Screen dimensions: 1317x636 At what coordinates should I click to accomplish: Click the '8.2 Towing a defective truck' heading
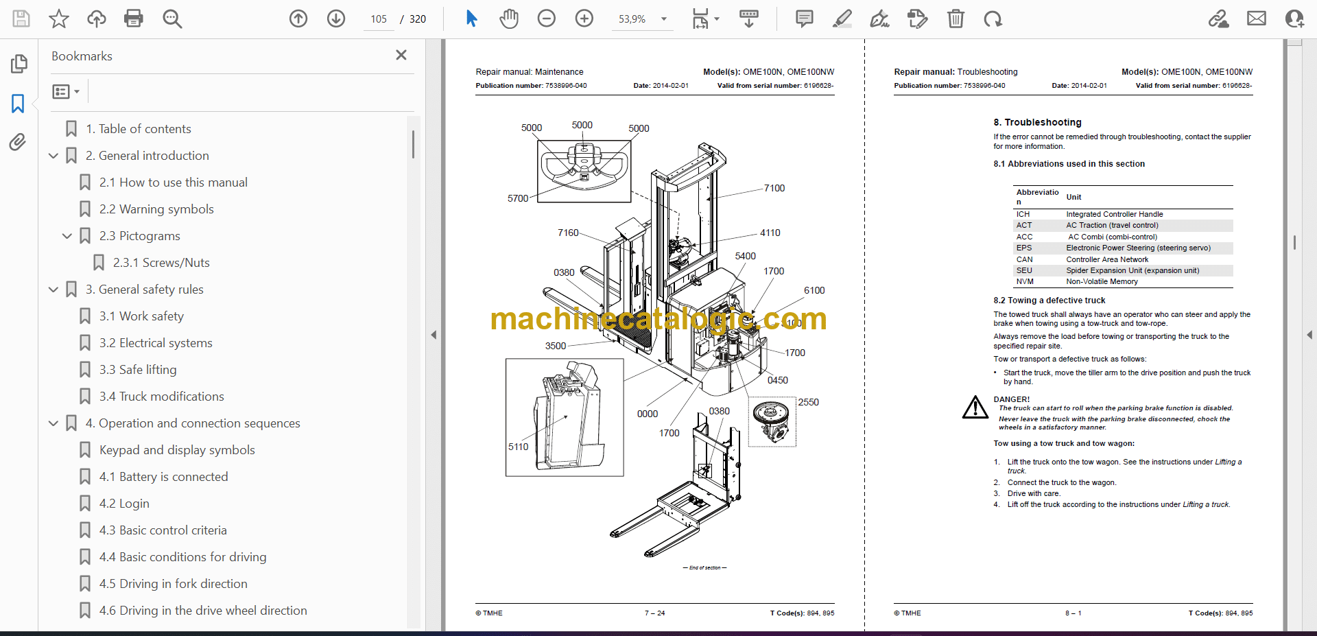(x=1049, y=301)
